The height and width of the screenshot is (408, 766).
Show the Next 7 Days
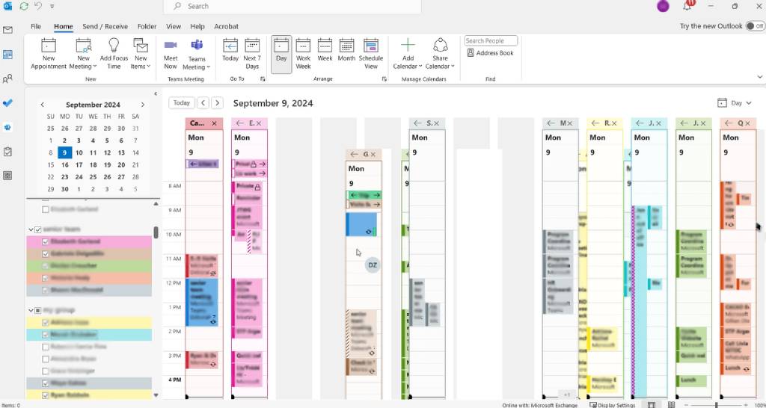[252, 54]
